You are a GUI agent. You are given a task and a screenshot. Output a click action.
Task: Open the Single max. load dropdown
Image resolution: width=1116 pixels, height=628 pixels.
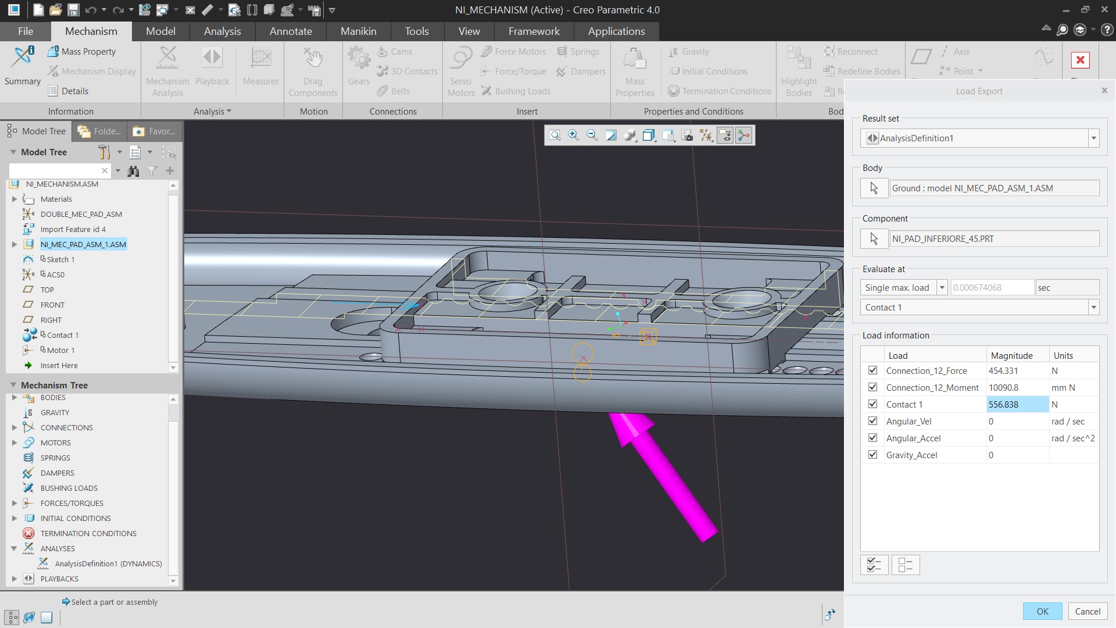coord(942,288)
